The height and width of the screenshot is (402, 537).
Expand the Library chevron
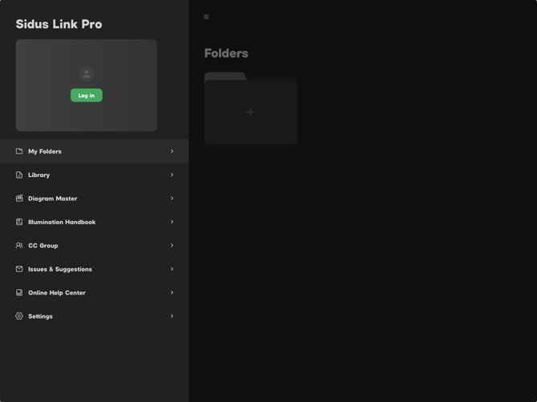pyautogui.click(x=172, y=175)
